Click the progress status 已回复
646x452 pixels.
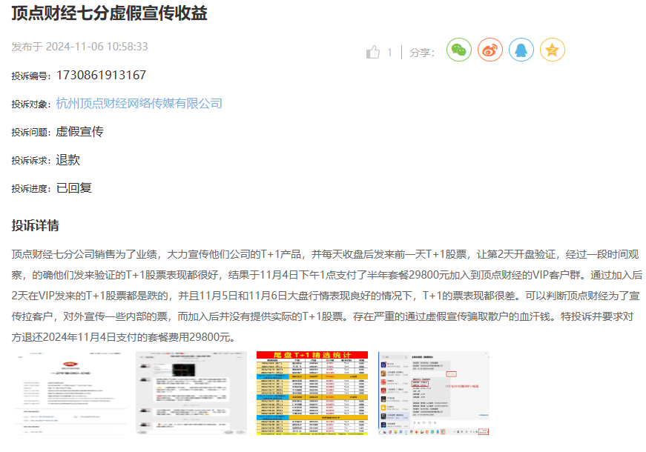point(73,188)
